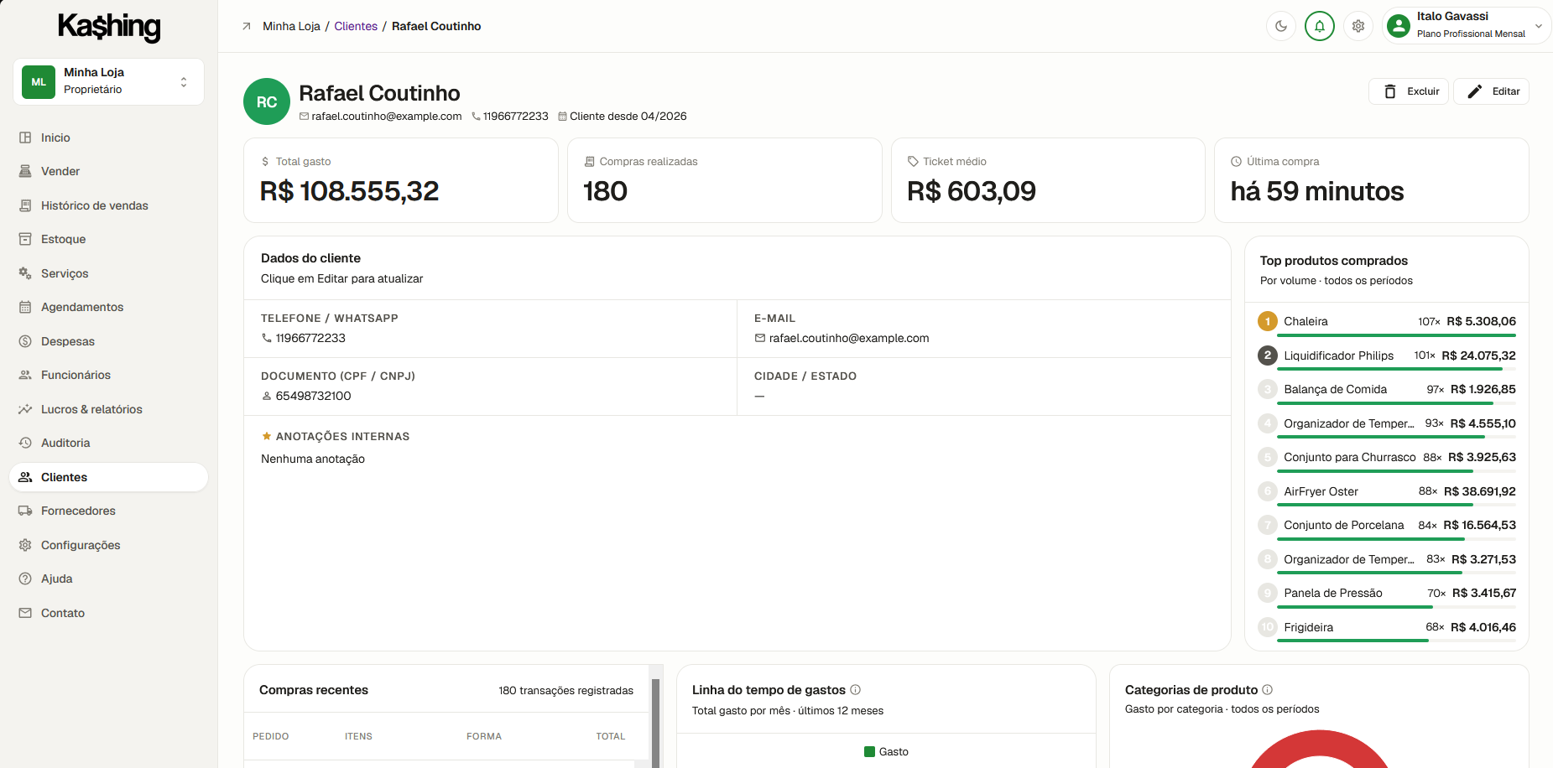Viewport: 1553px width, 768px height.
Task: Click star icon beside Anotações Internas
Action: [267, 436]
